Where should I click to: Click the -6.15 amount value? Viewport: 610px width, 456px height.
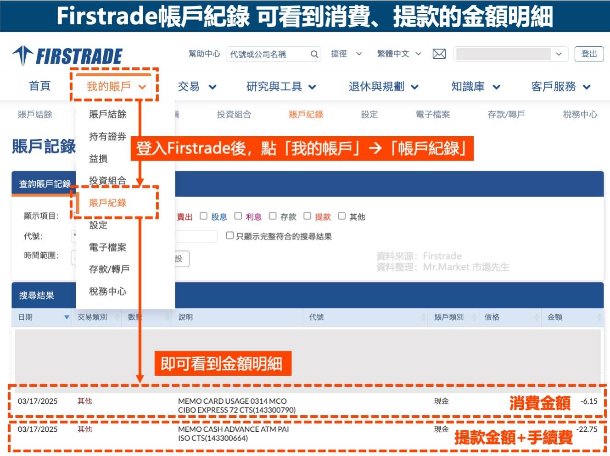pos(589,401)
